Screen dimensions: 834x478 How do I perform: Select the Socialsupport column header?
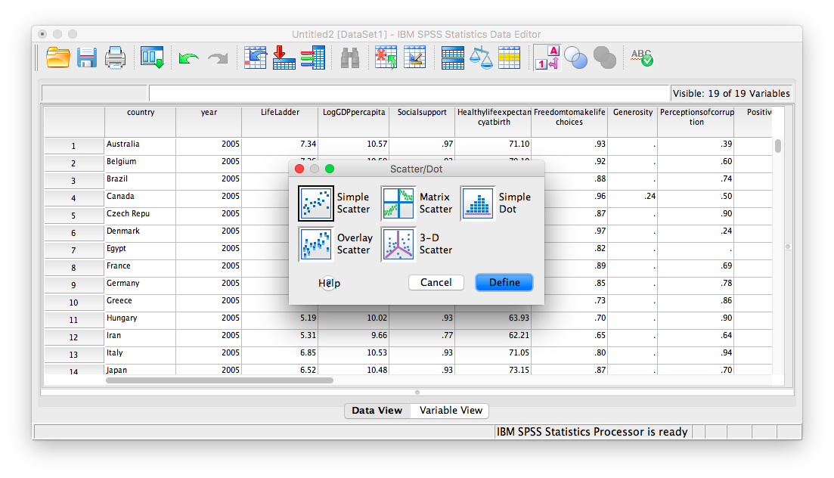[x=422, y=121]
